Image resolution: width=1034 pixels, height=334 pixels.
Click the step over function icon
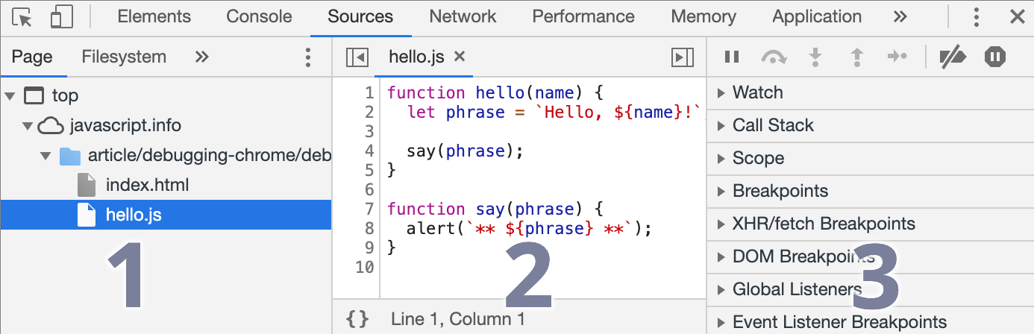pos(774,57)
